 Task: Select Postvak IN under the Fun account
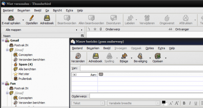(21, 88)
